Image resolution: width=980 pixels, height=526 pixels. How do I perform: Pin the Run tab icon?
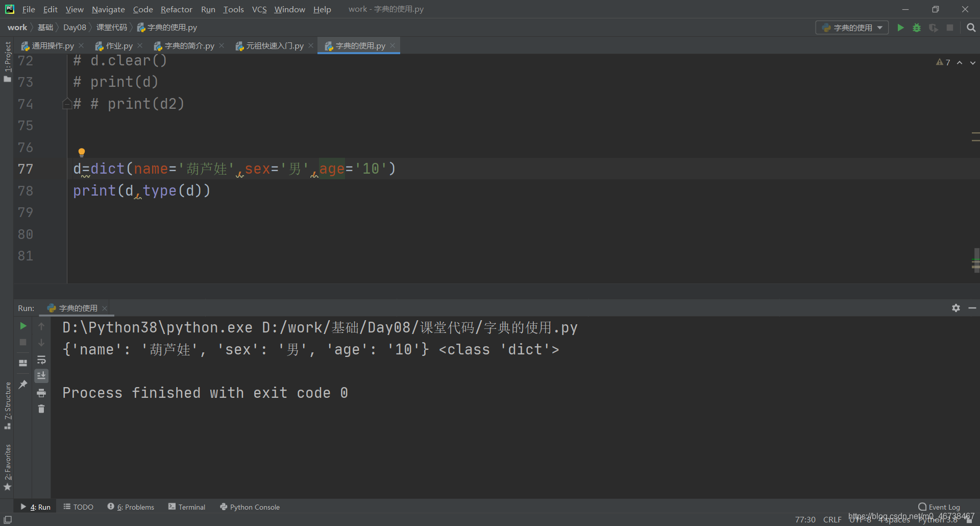(23, 384)
